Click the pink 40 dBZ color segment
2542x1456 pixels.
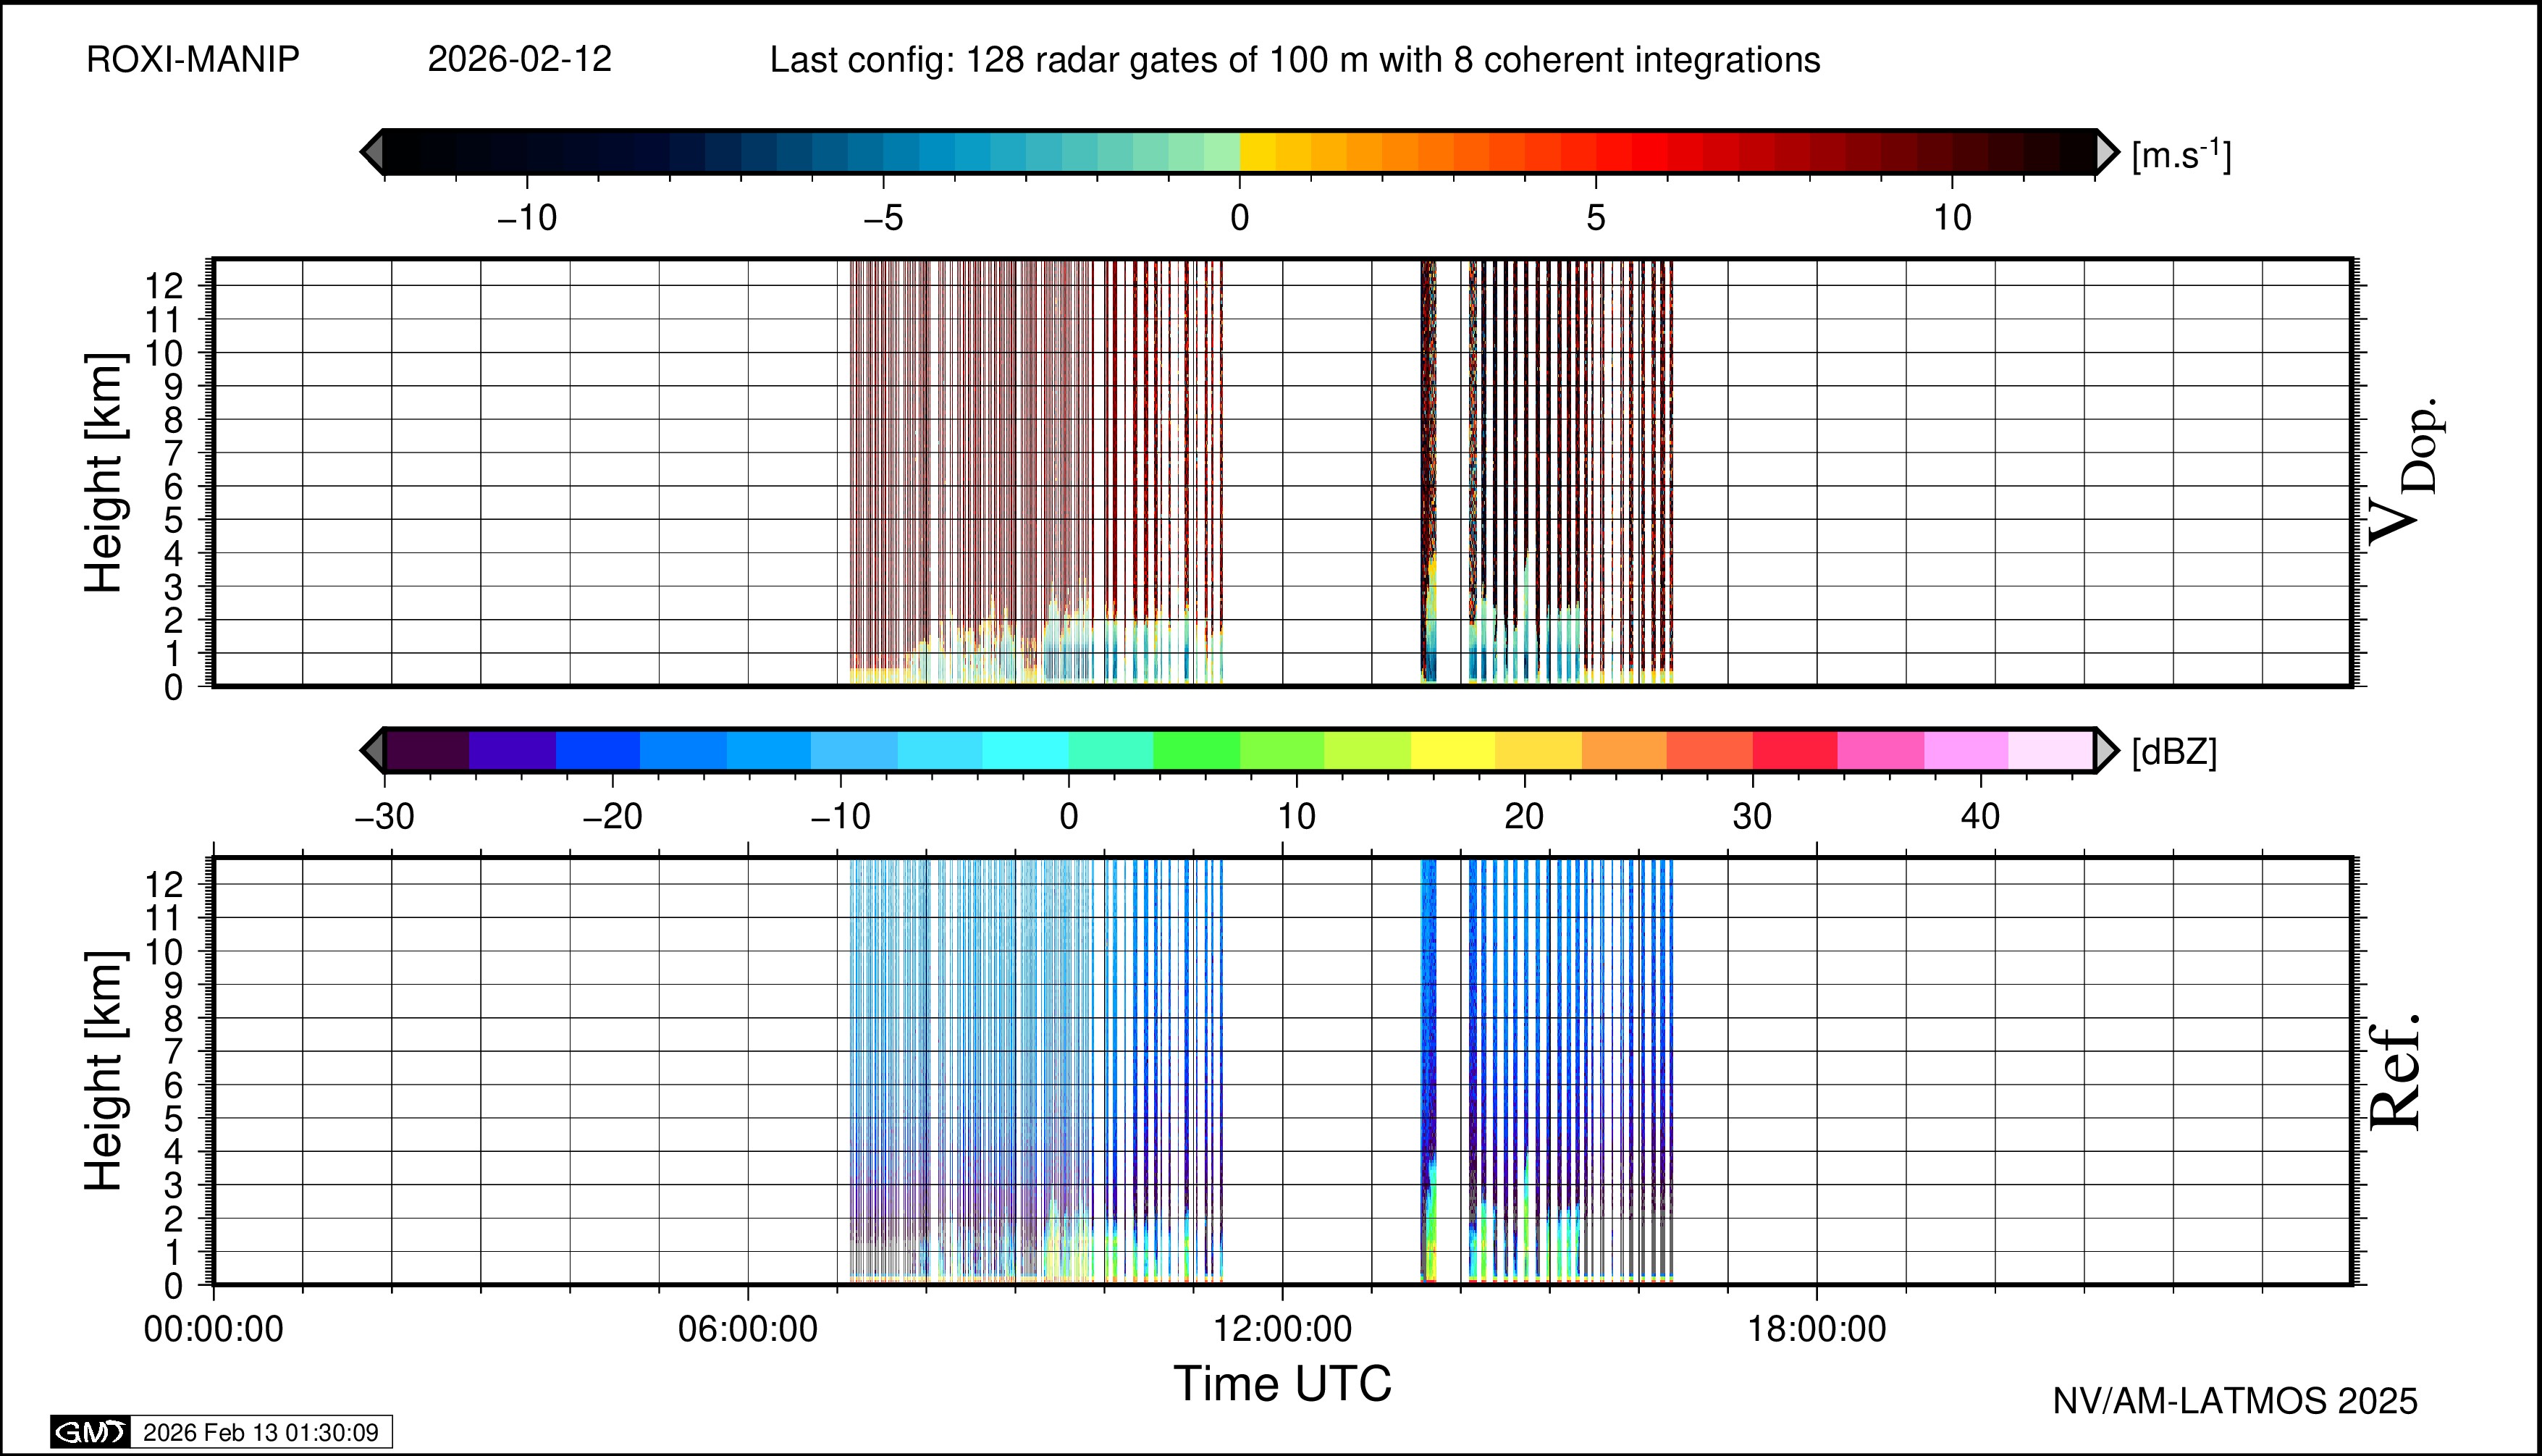point(1966,750)
